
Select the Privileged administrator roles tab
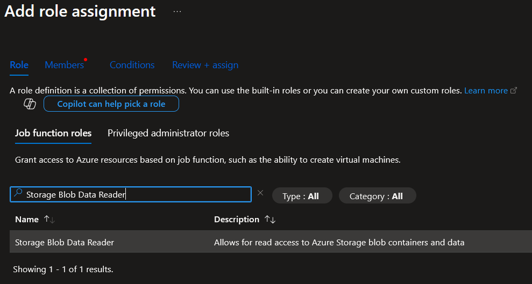tap(168, 133)
